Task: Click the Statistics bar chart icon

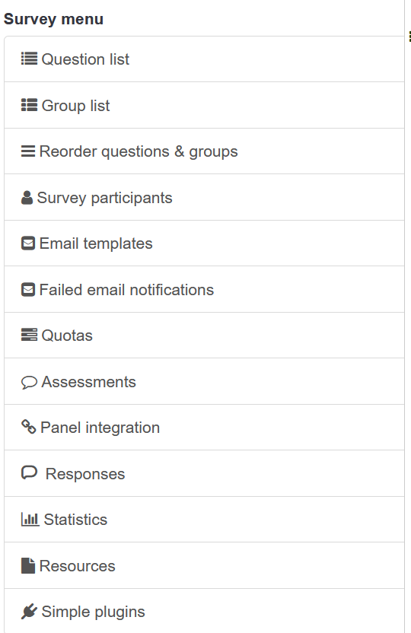Action: 30,520
